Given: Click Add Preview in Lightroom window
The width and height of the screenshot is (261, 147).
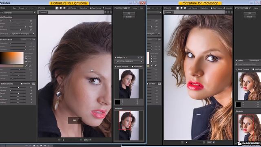Looking at the screenshot, I should (72, 8).
